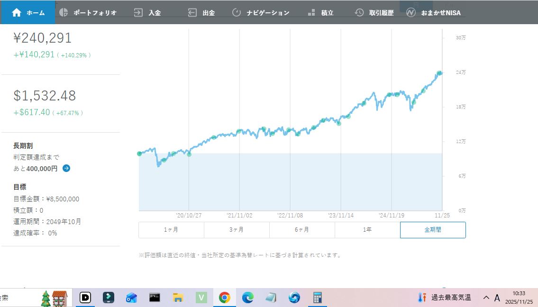The width and height of the screenshot is (538, 307).
Task: Open the Portfolio (ポートフォリオ) pie icon
Action: (x=64, y=13)
